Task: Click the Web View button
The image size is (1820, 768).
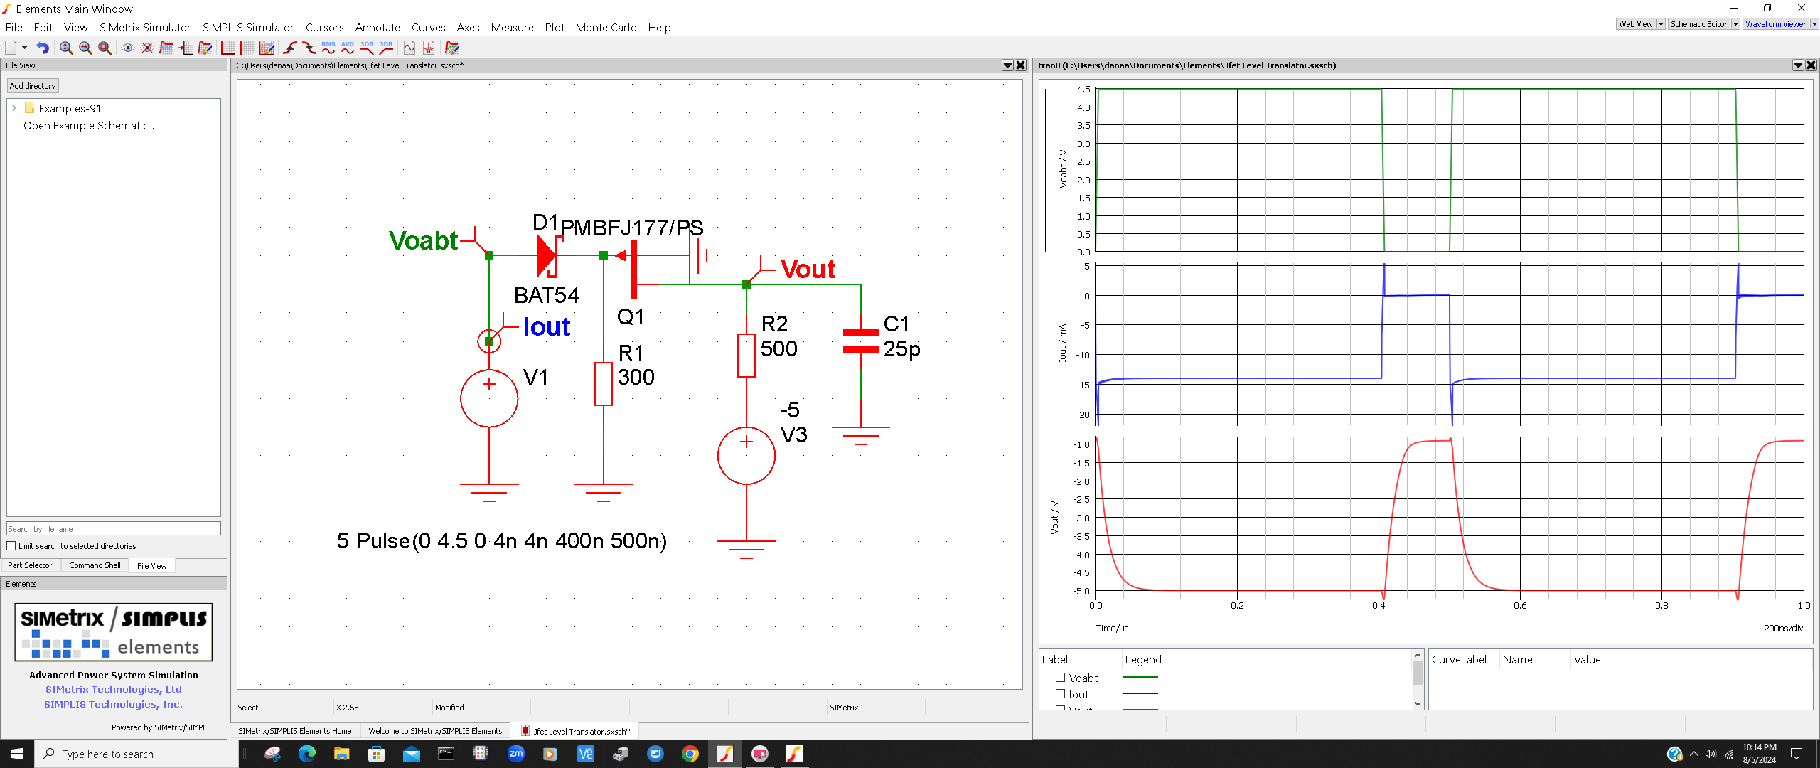Action: click(x=1636, y=24)
